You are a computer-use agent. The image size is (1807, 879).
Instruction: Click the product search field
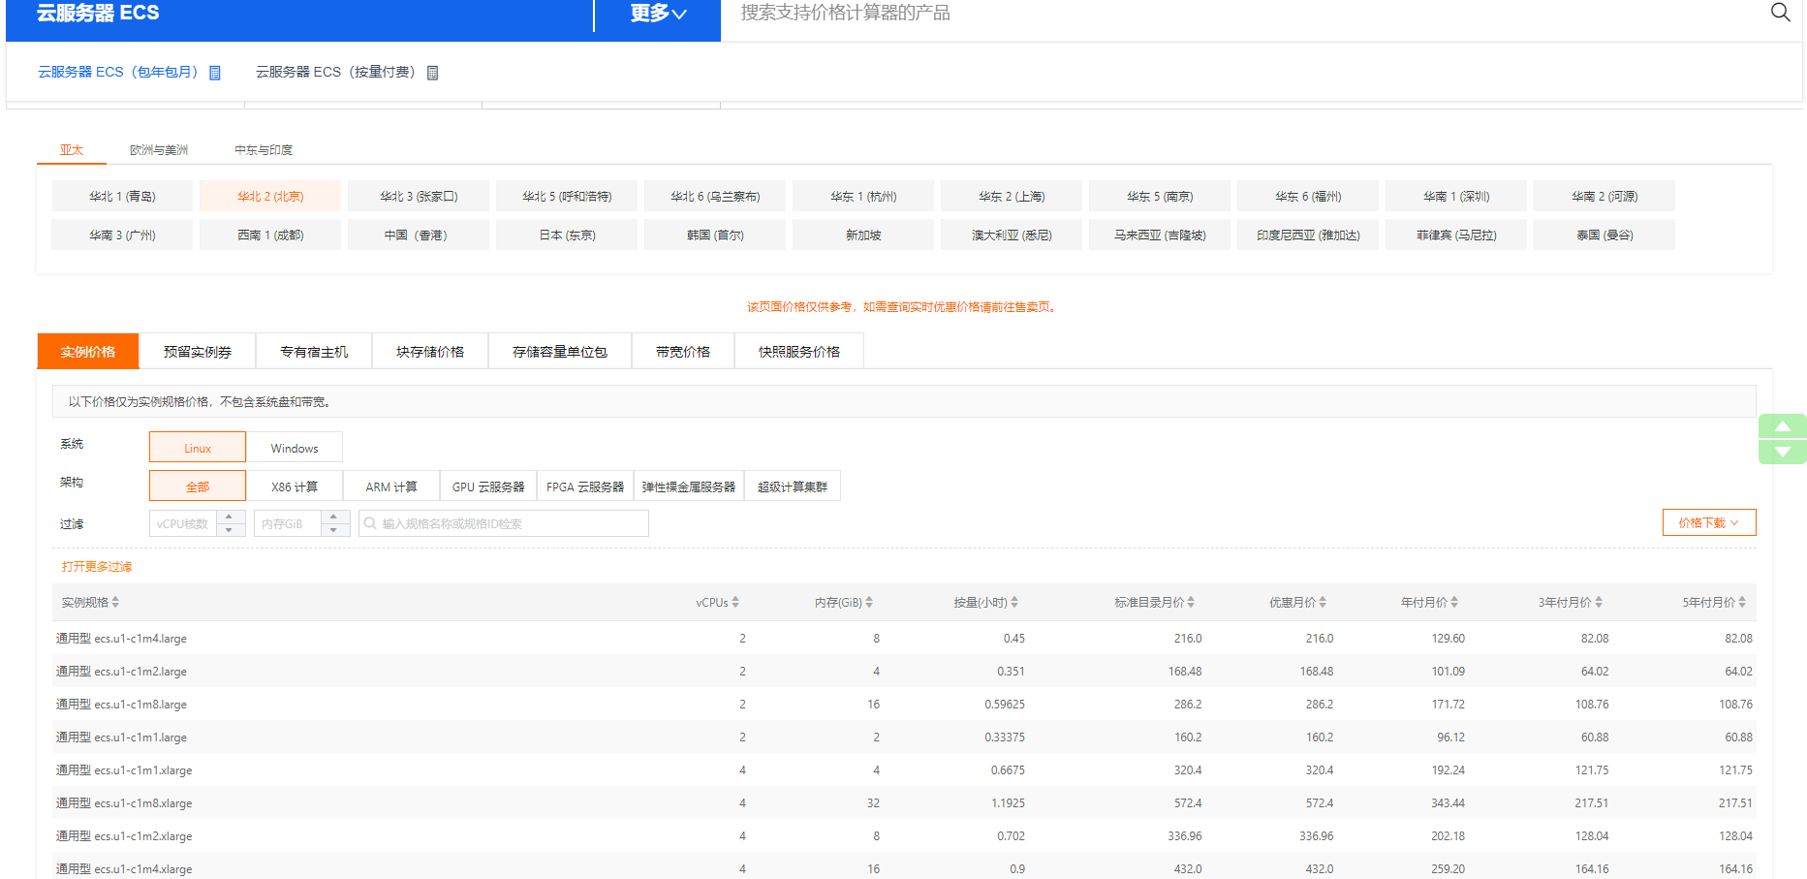coord(1245,14)
